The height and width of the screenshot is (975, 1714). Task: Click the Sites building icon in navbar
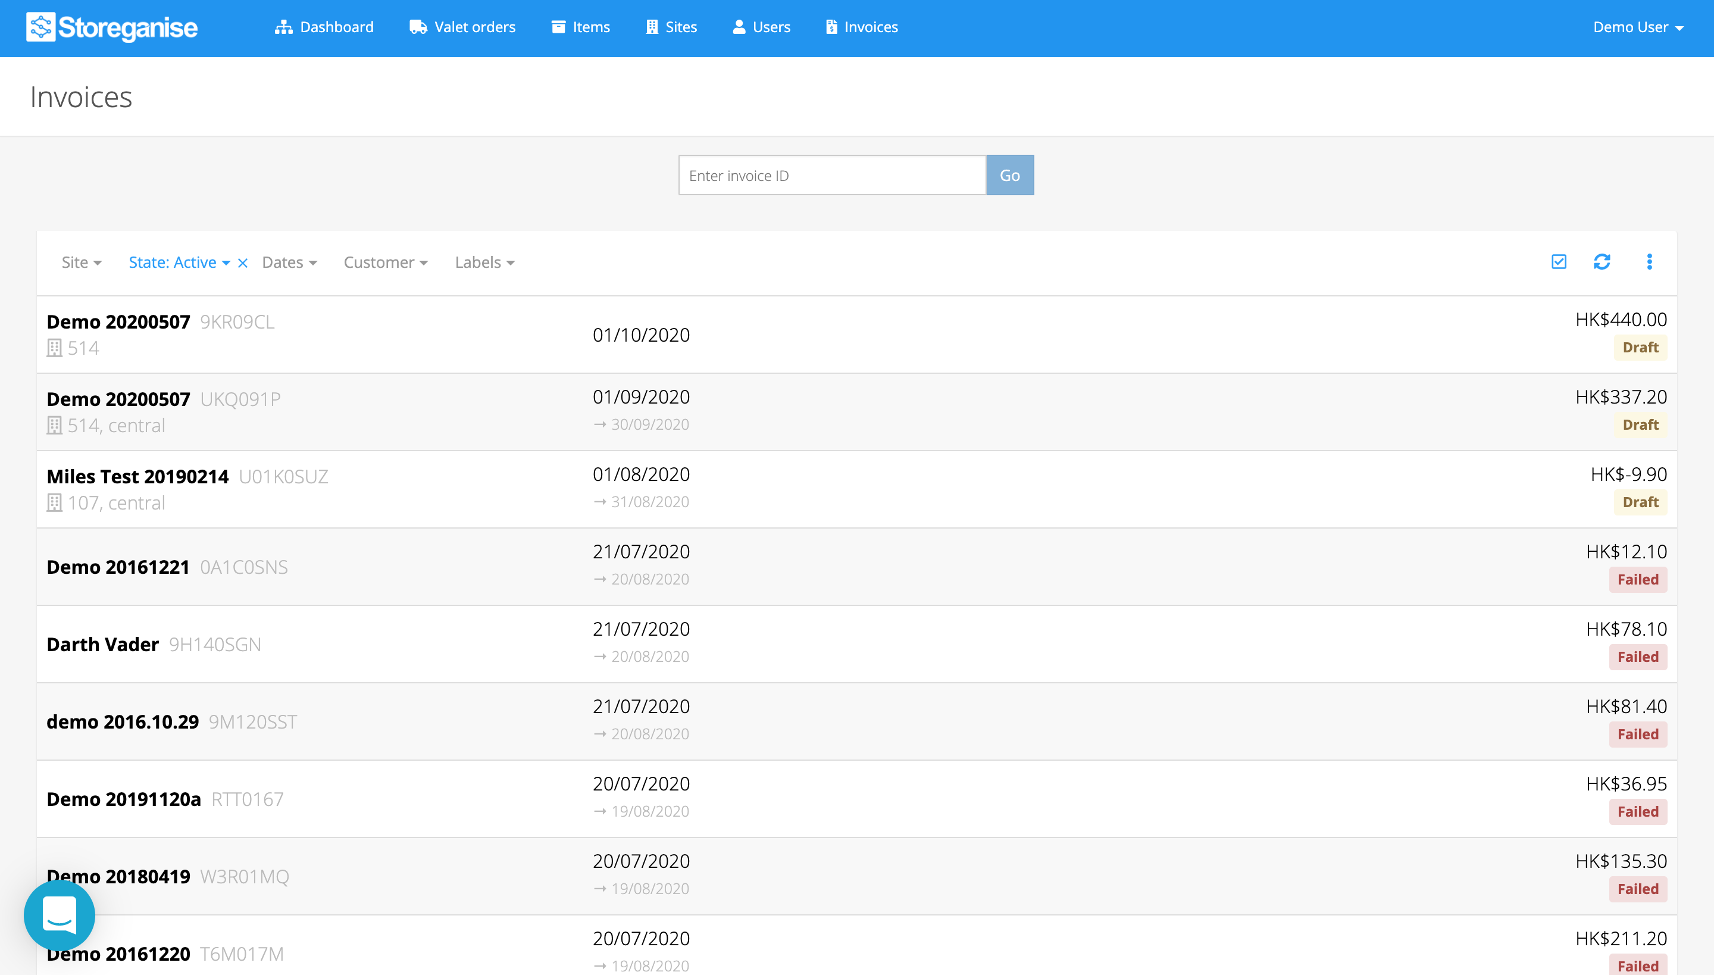tap(652, 27)
